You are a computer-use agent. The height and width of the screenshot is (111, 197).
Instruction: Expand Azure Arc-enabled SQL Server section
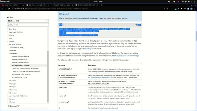point(18,96)
